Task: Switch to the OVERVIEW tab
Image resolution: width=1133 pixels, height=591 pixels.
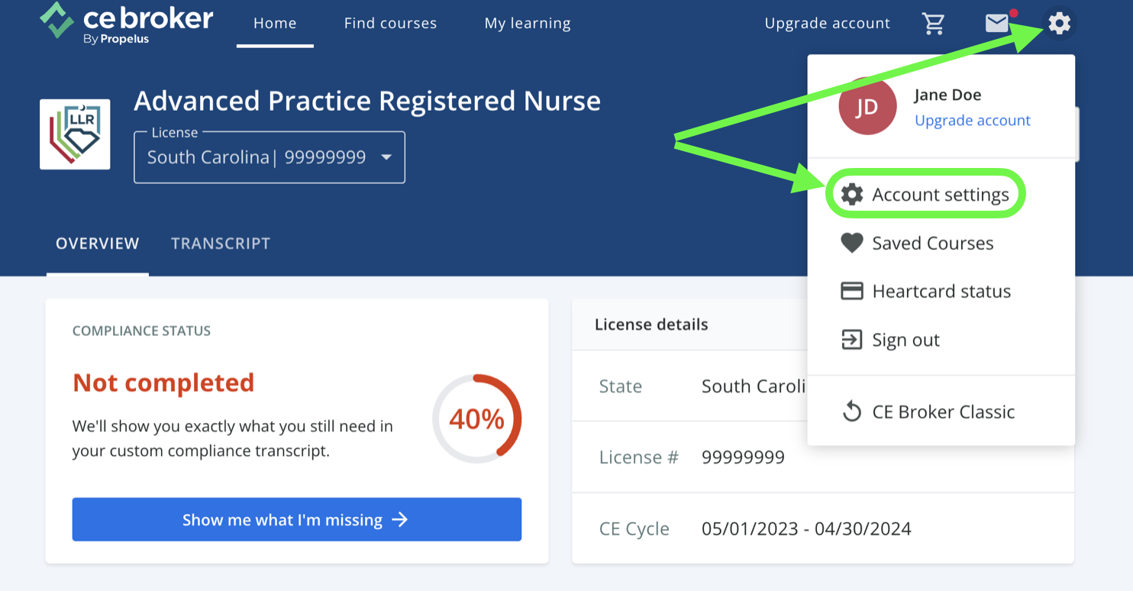Action: click(98, 244)
